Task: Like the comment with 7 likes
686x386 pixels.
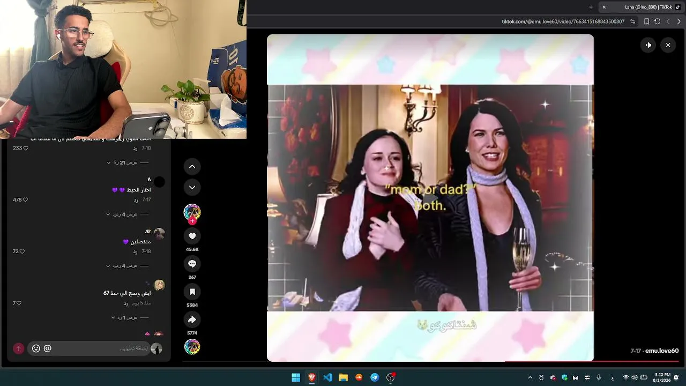Action: 19,303
